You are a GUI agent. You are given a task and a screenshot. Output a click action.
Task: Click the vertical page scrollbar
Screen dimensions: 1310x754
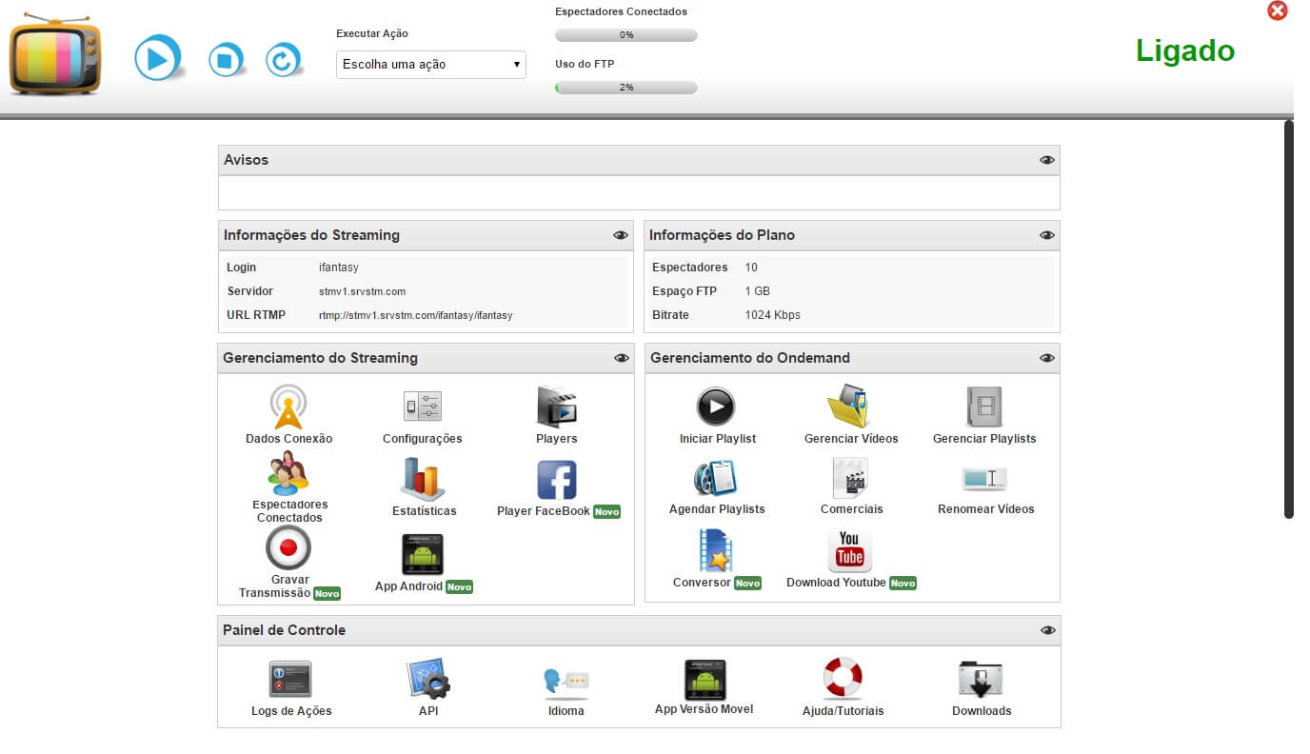(1289, 319)
